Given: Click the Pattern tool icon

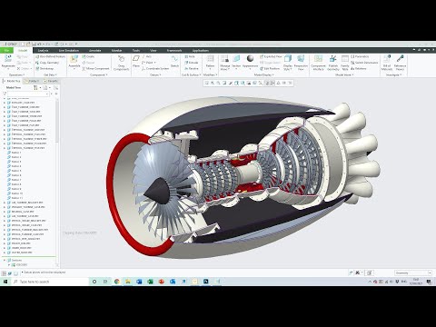Looking at the screenshot, I should [210, 59].
